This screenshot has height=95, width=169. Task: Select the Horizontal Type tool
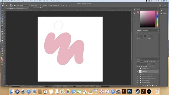pyautogui.click(x=2, y=45)
